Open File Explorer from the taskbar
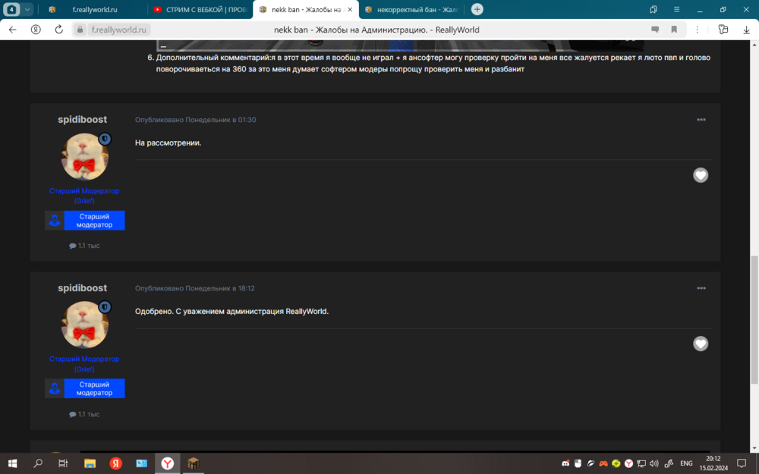 [x=90, y=463]
